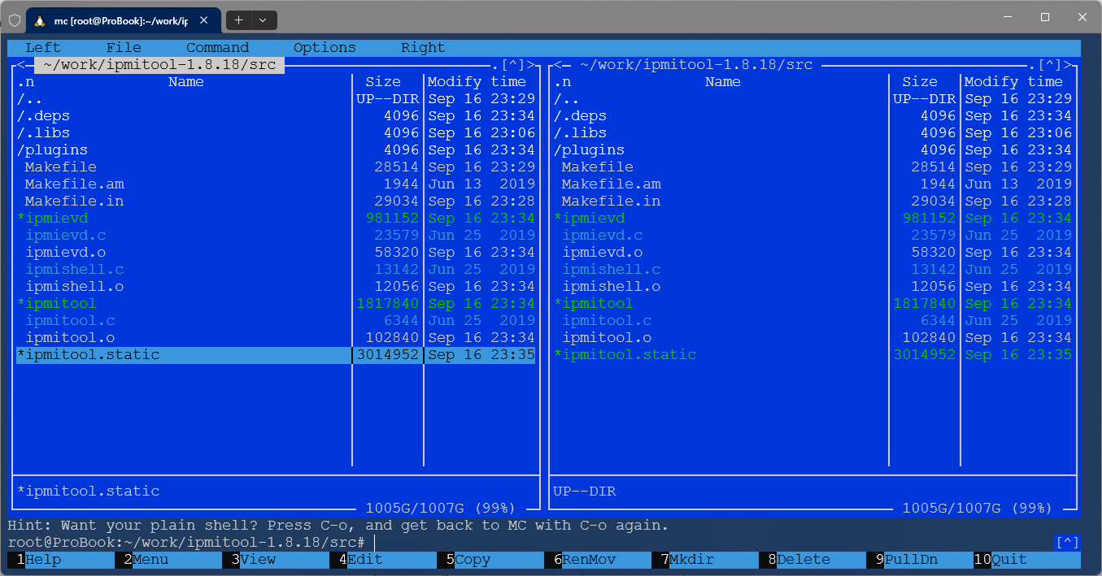Screen dimensions: 1102x576
Task: Click the 8Delete function key button
Action: click(812, 560)
